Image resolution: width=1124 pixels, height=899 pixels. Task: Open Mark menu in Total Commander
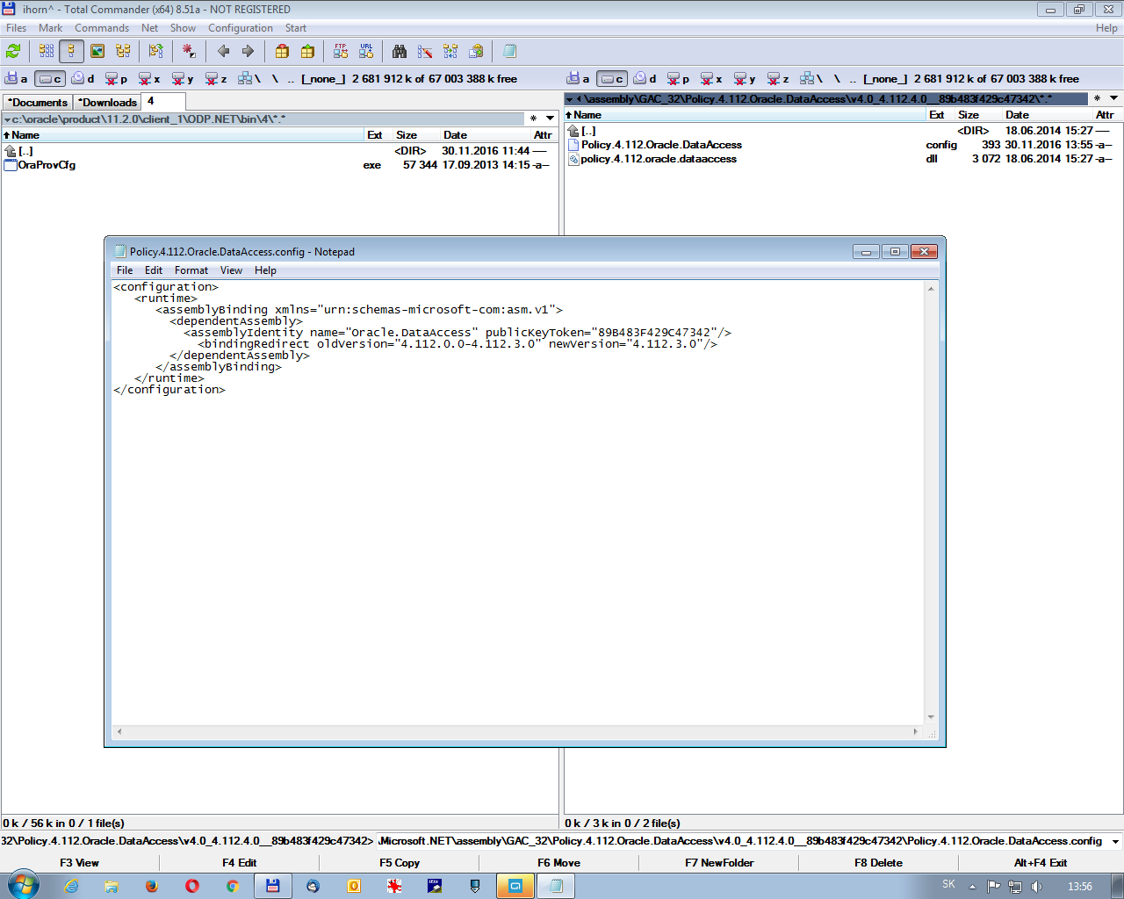(50, 28)
